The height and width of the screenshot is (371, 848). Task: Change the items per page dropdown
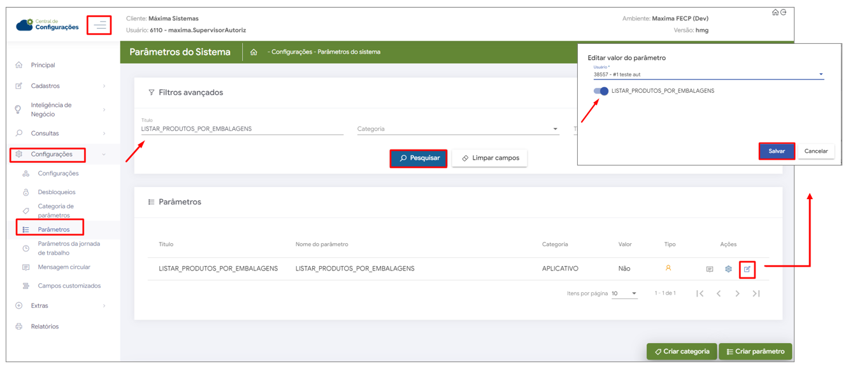[624, 293]
